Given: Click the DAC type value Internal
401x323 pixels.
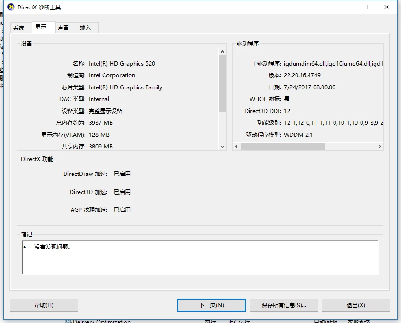Looking at the screenshot, I should (99, 99).
